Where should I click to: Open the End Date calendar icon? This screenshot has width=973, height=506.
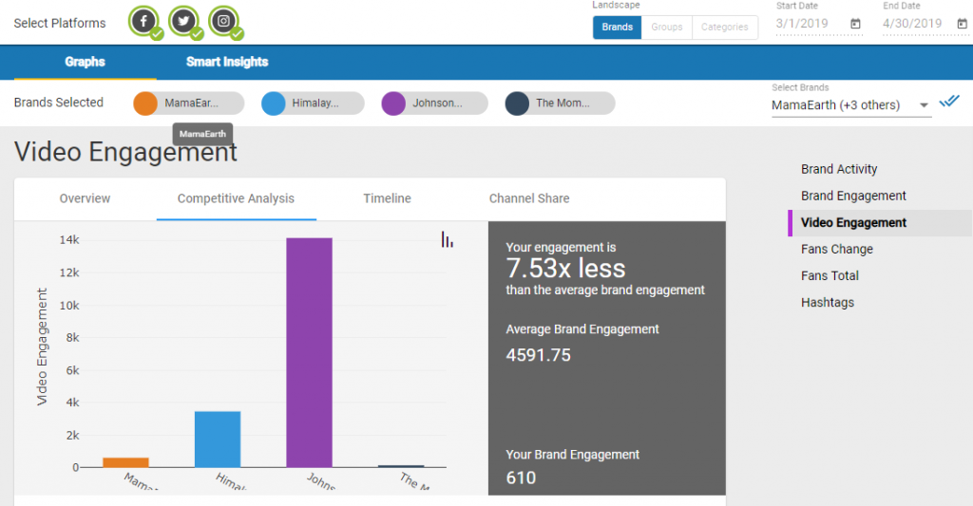[962, 24]
